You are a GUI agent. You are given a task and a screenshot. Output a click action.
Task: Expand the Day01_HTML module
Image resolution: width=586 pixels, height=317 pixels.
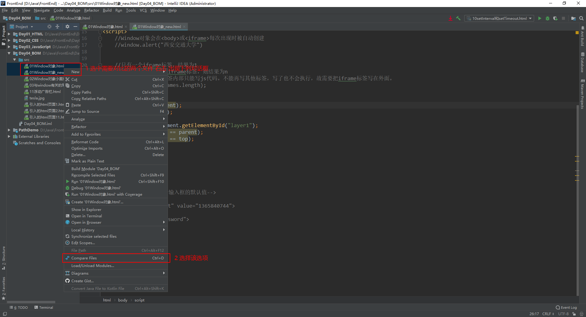[x=9, y=34]
